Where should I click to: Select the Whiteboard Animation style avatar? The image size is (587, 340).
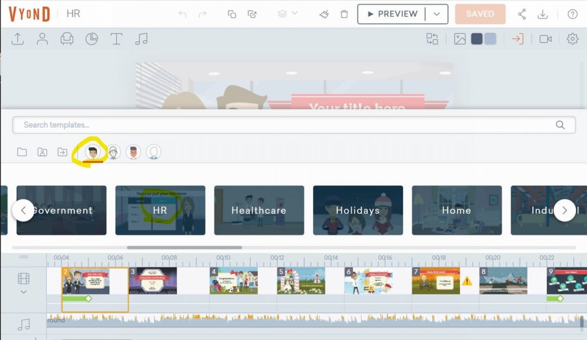click(113, 153)
